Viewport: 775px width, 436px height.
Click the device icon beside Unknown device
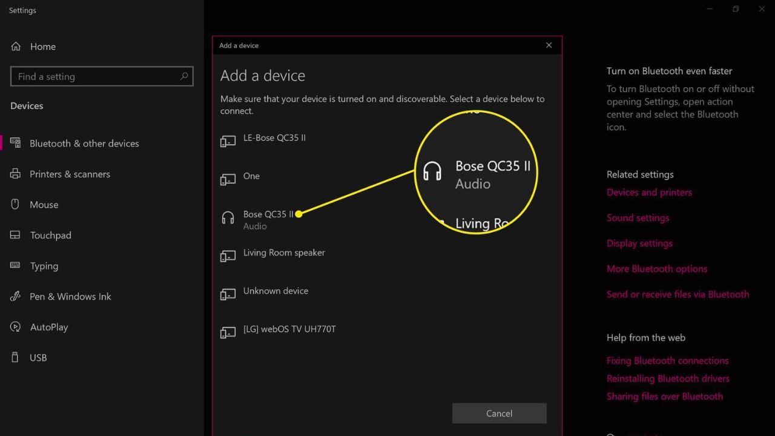[228, 294]
